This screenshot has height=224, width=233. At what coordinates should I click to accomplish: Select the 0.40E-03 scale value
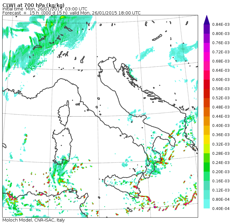point(221,126)
